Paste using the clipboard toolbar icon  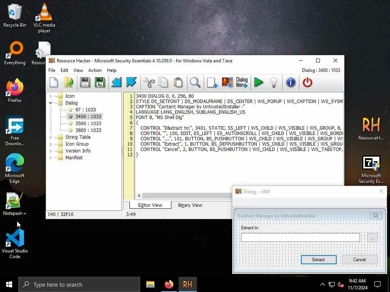[178, 83]
